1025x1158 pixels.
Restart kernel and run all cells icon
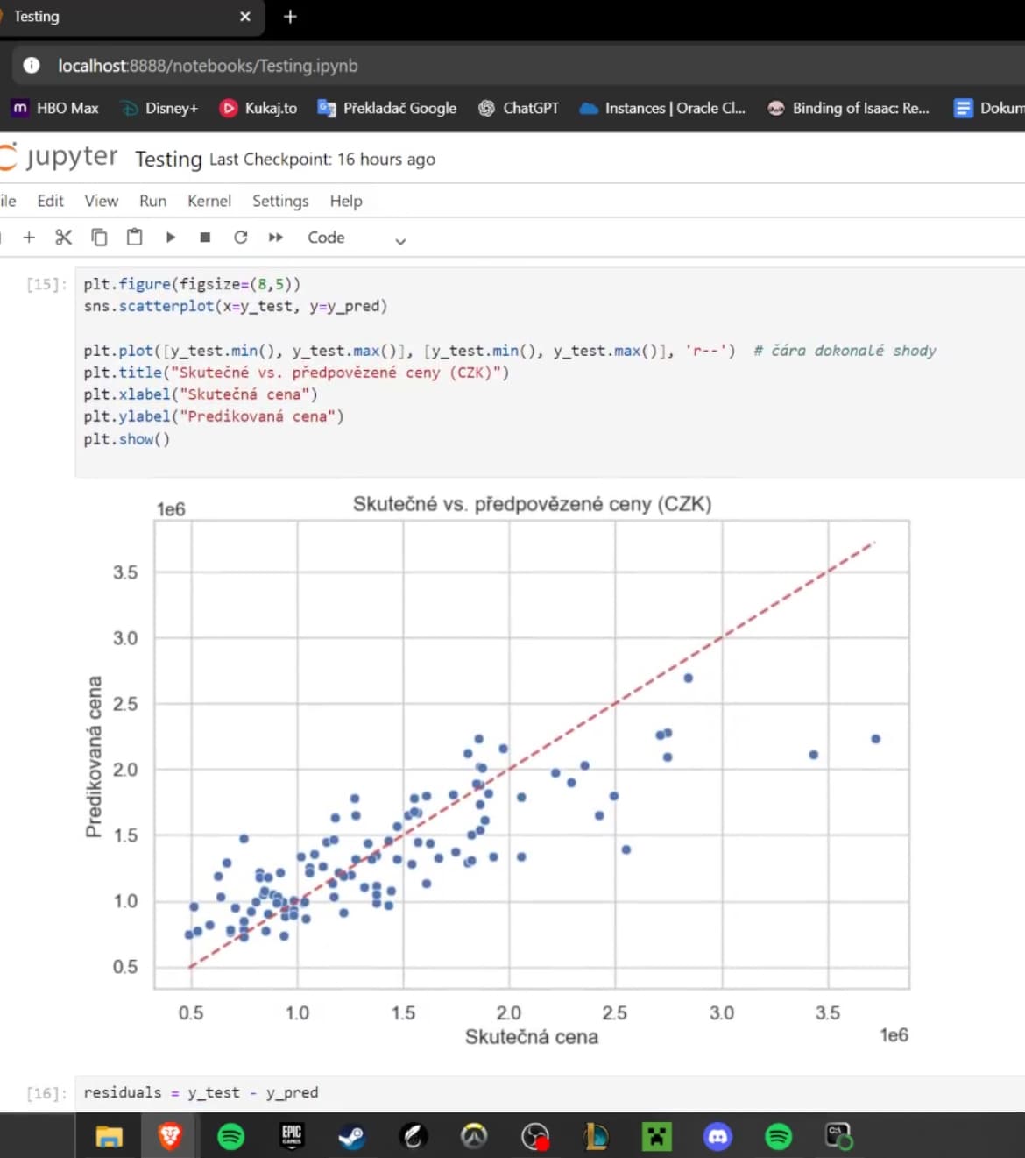276,238
